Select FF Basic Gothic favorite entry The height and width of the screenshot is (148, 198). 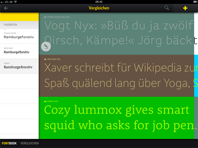click(19, 36)
